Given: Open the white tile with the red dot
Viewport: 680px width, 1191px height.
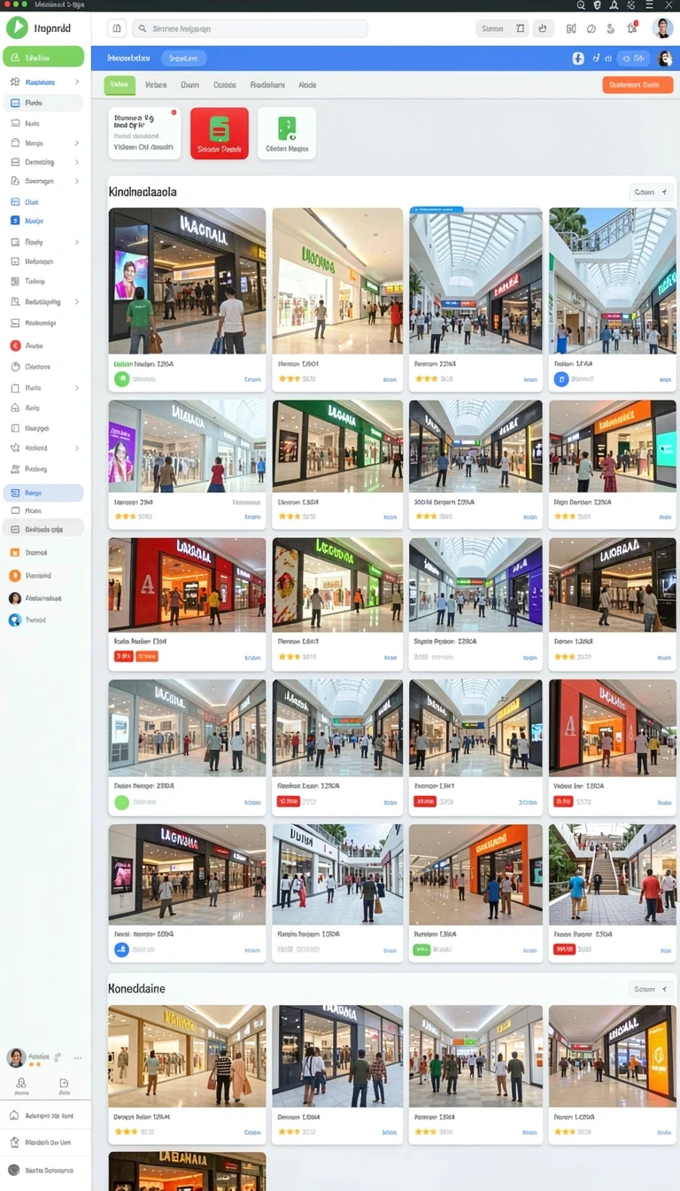Looking at the screenshot, I should [x=144, y=134].
